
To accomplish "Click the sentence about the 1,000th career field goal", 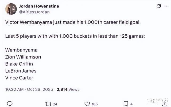I will [73, 22].
